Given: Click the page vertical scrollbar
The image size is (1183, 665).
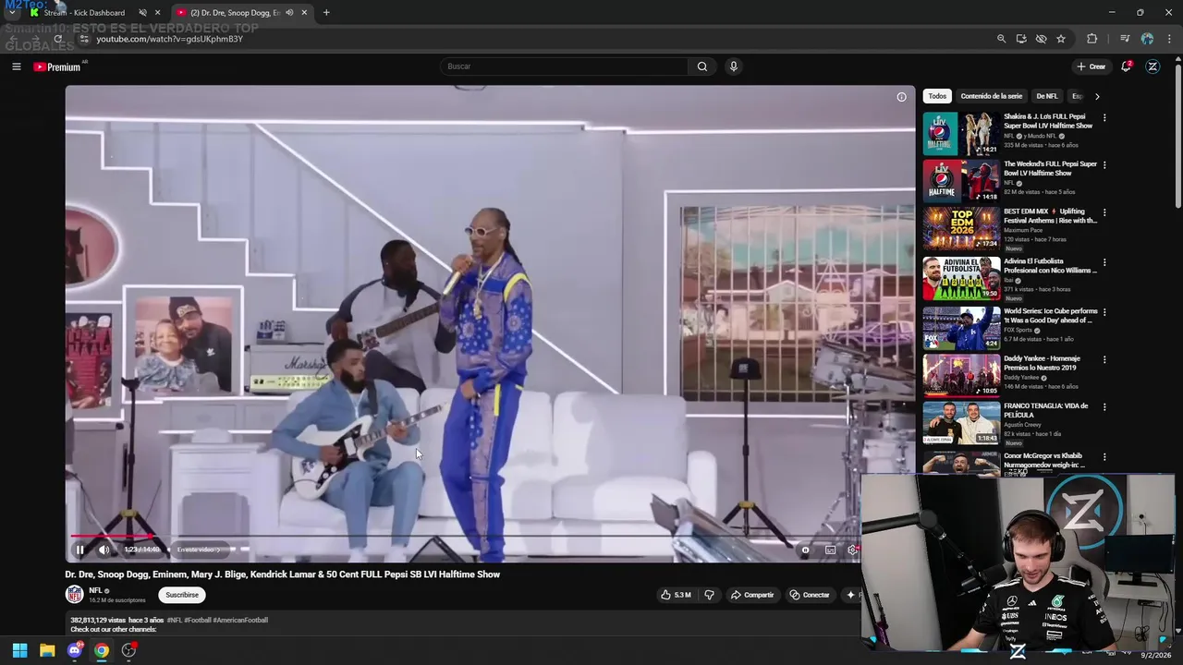Looking at the screenshot, I should click(x=1177, y=134).
